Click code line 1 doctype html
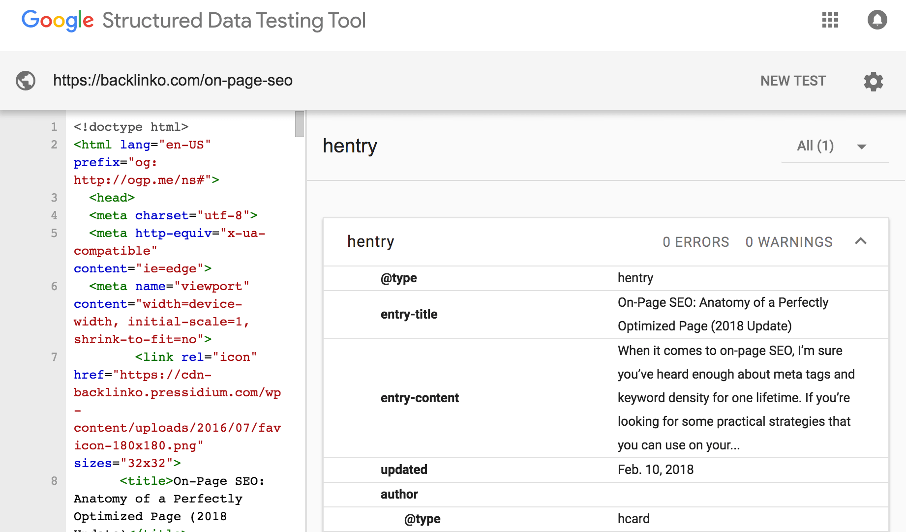This screenshot has width=906, height=532. tap(131, 127)
